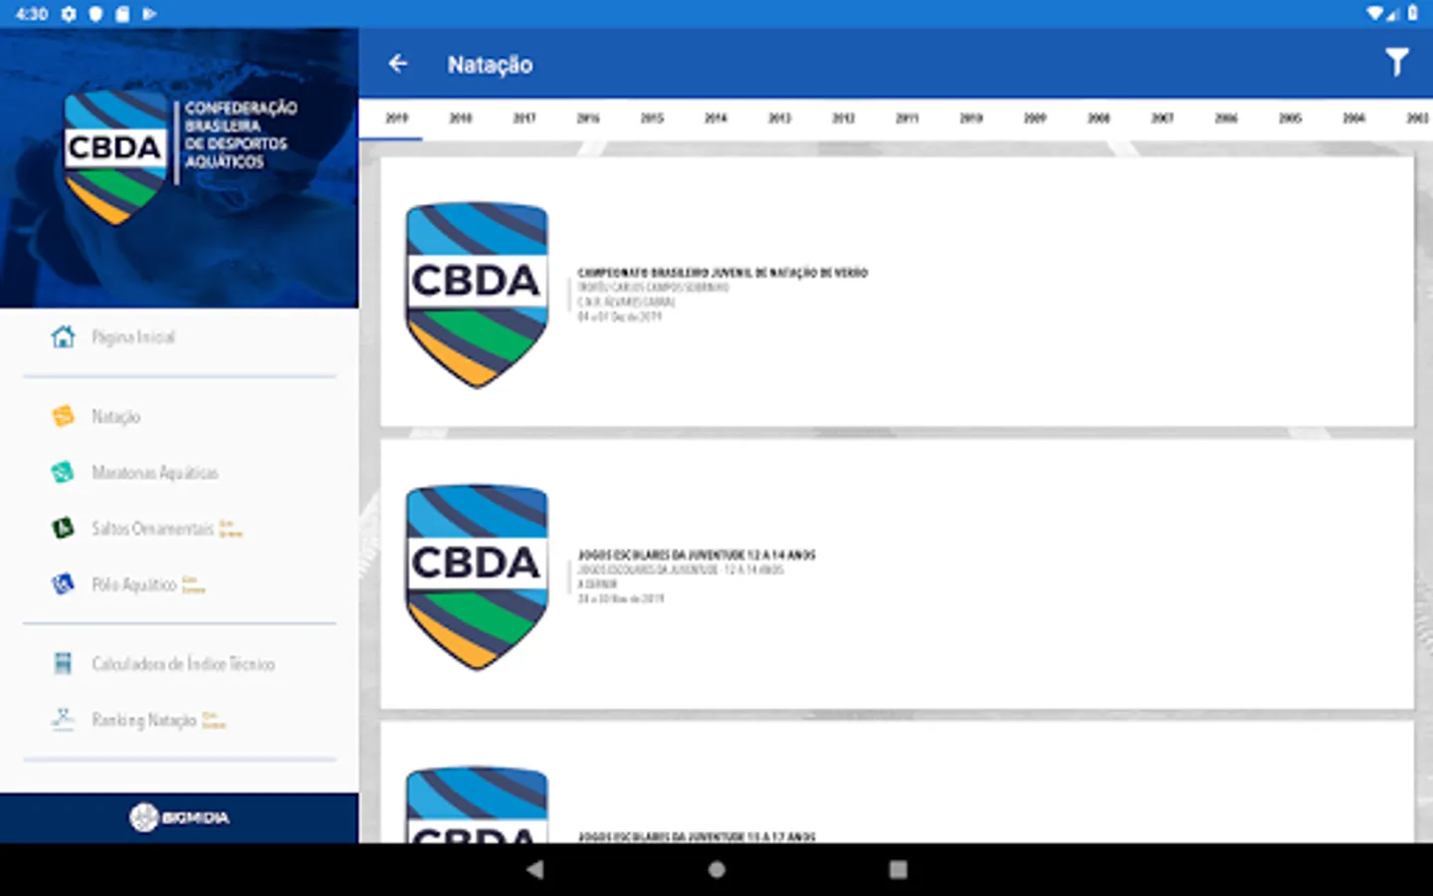Tap the CBDA logo on the Campeonato Brasileiro card
This screenshot has height=896, width=1433.
click(x=477, y=295)
